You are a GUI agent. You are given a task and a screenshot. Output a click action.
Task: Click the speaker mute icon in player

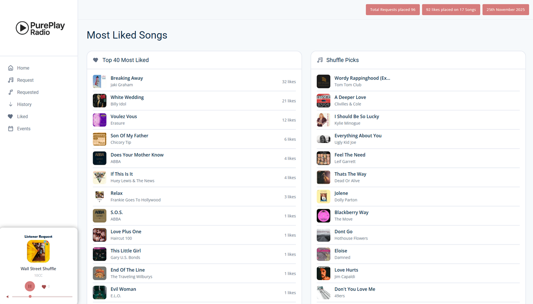[x=8, y=296]
